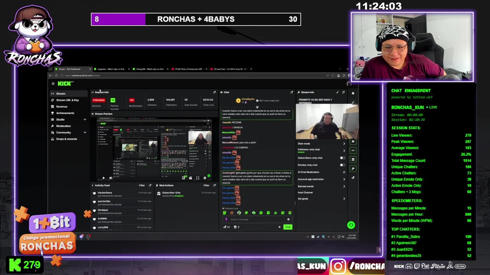The width and height of the screenshot is (490, 275).
Task: Go to the Revenue section
Action: pyautogui.click(x=62, y=107)
